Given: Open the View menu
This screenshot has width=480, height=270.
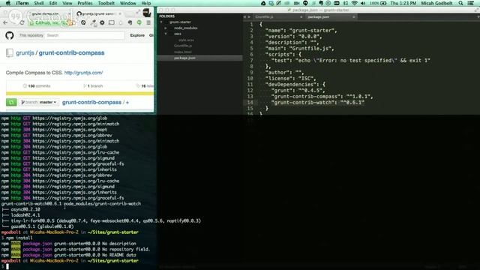Looking at the screenshot, I should click(x=67, y=3).
